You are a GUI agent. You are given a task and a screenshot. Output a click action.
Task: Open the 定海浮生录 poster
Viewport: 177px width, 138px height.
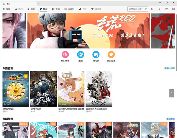43,89
